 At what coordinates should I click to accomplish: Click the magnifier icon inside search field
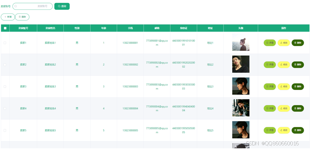(16, 6)
